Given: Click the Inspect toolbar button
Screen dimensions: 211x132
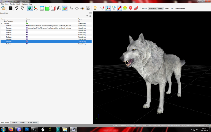Looking at the screenshot, I should coord(167,8).
